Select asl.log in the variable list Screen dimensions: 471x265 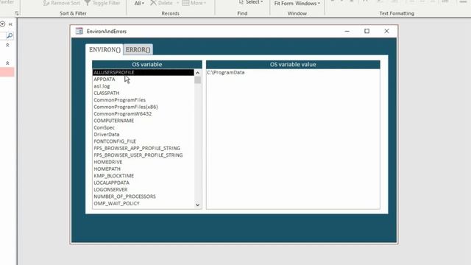pos(144,86)
